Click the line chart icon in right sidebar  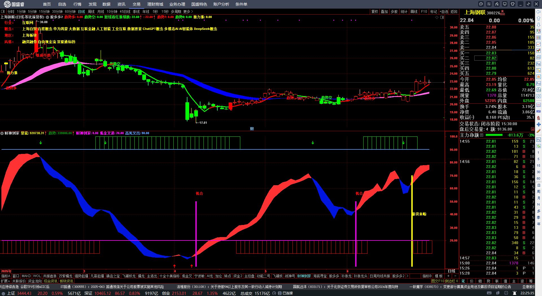pyautogui.click(x=539, y=44)
